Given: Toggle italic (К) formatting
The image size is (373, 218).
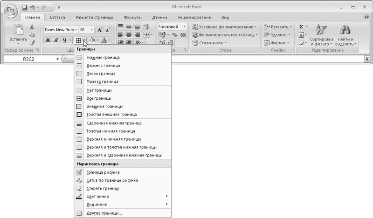Looking at the screenshot, I should coord(56,40).
